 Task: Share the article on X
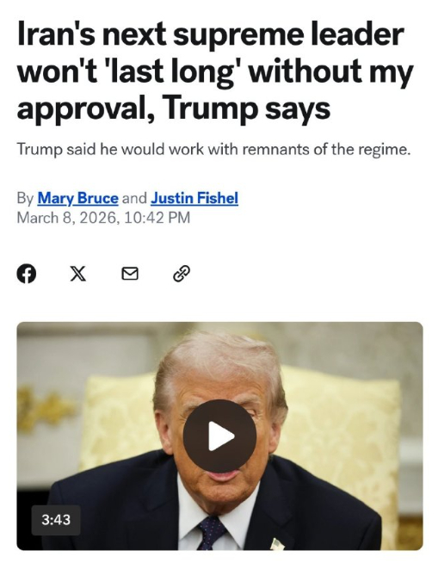(78, 274)
